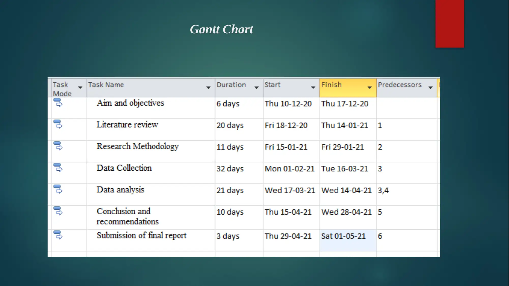Viewport: 509px width, 286px height.
Task: Select the Start column header
Action: point(291,88)
